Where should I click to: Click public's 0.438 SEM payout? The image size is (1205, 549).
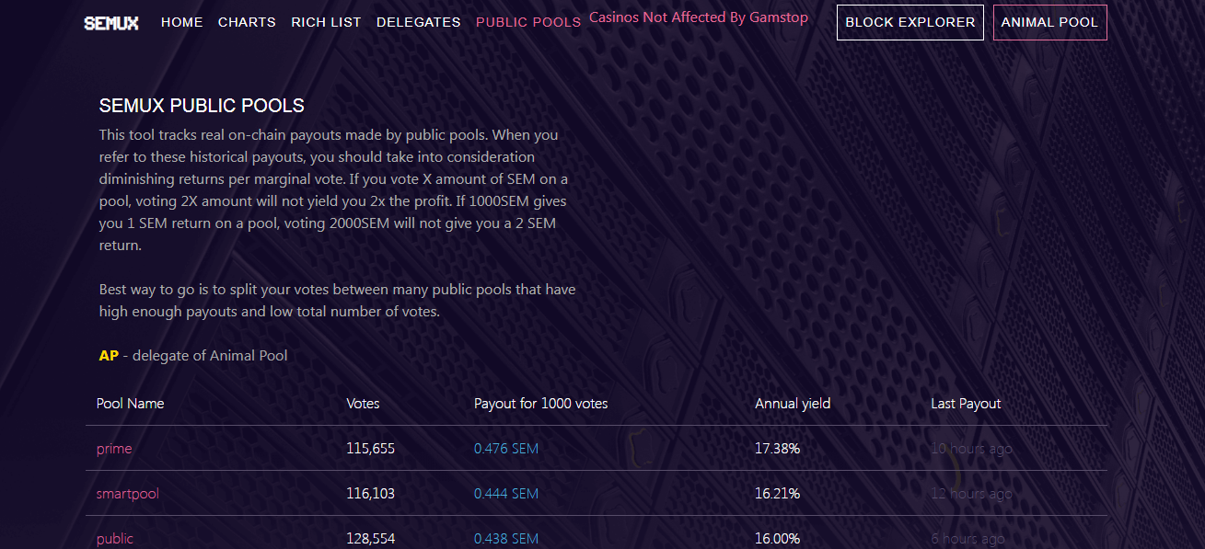tap(505, 539)
